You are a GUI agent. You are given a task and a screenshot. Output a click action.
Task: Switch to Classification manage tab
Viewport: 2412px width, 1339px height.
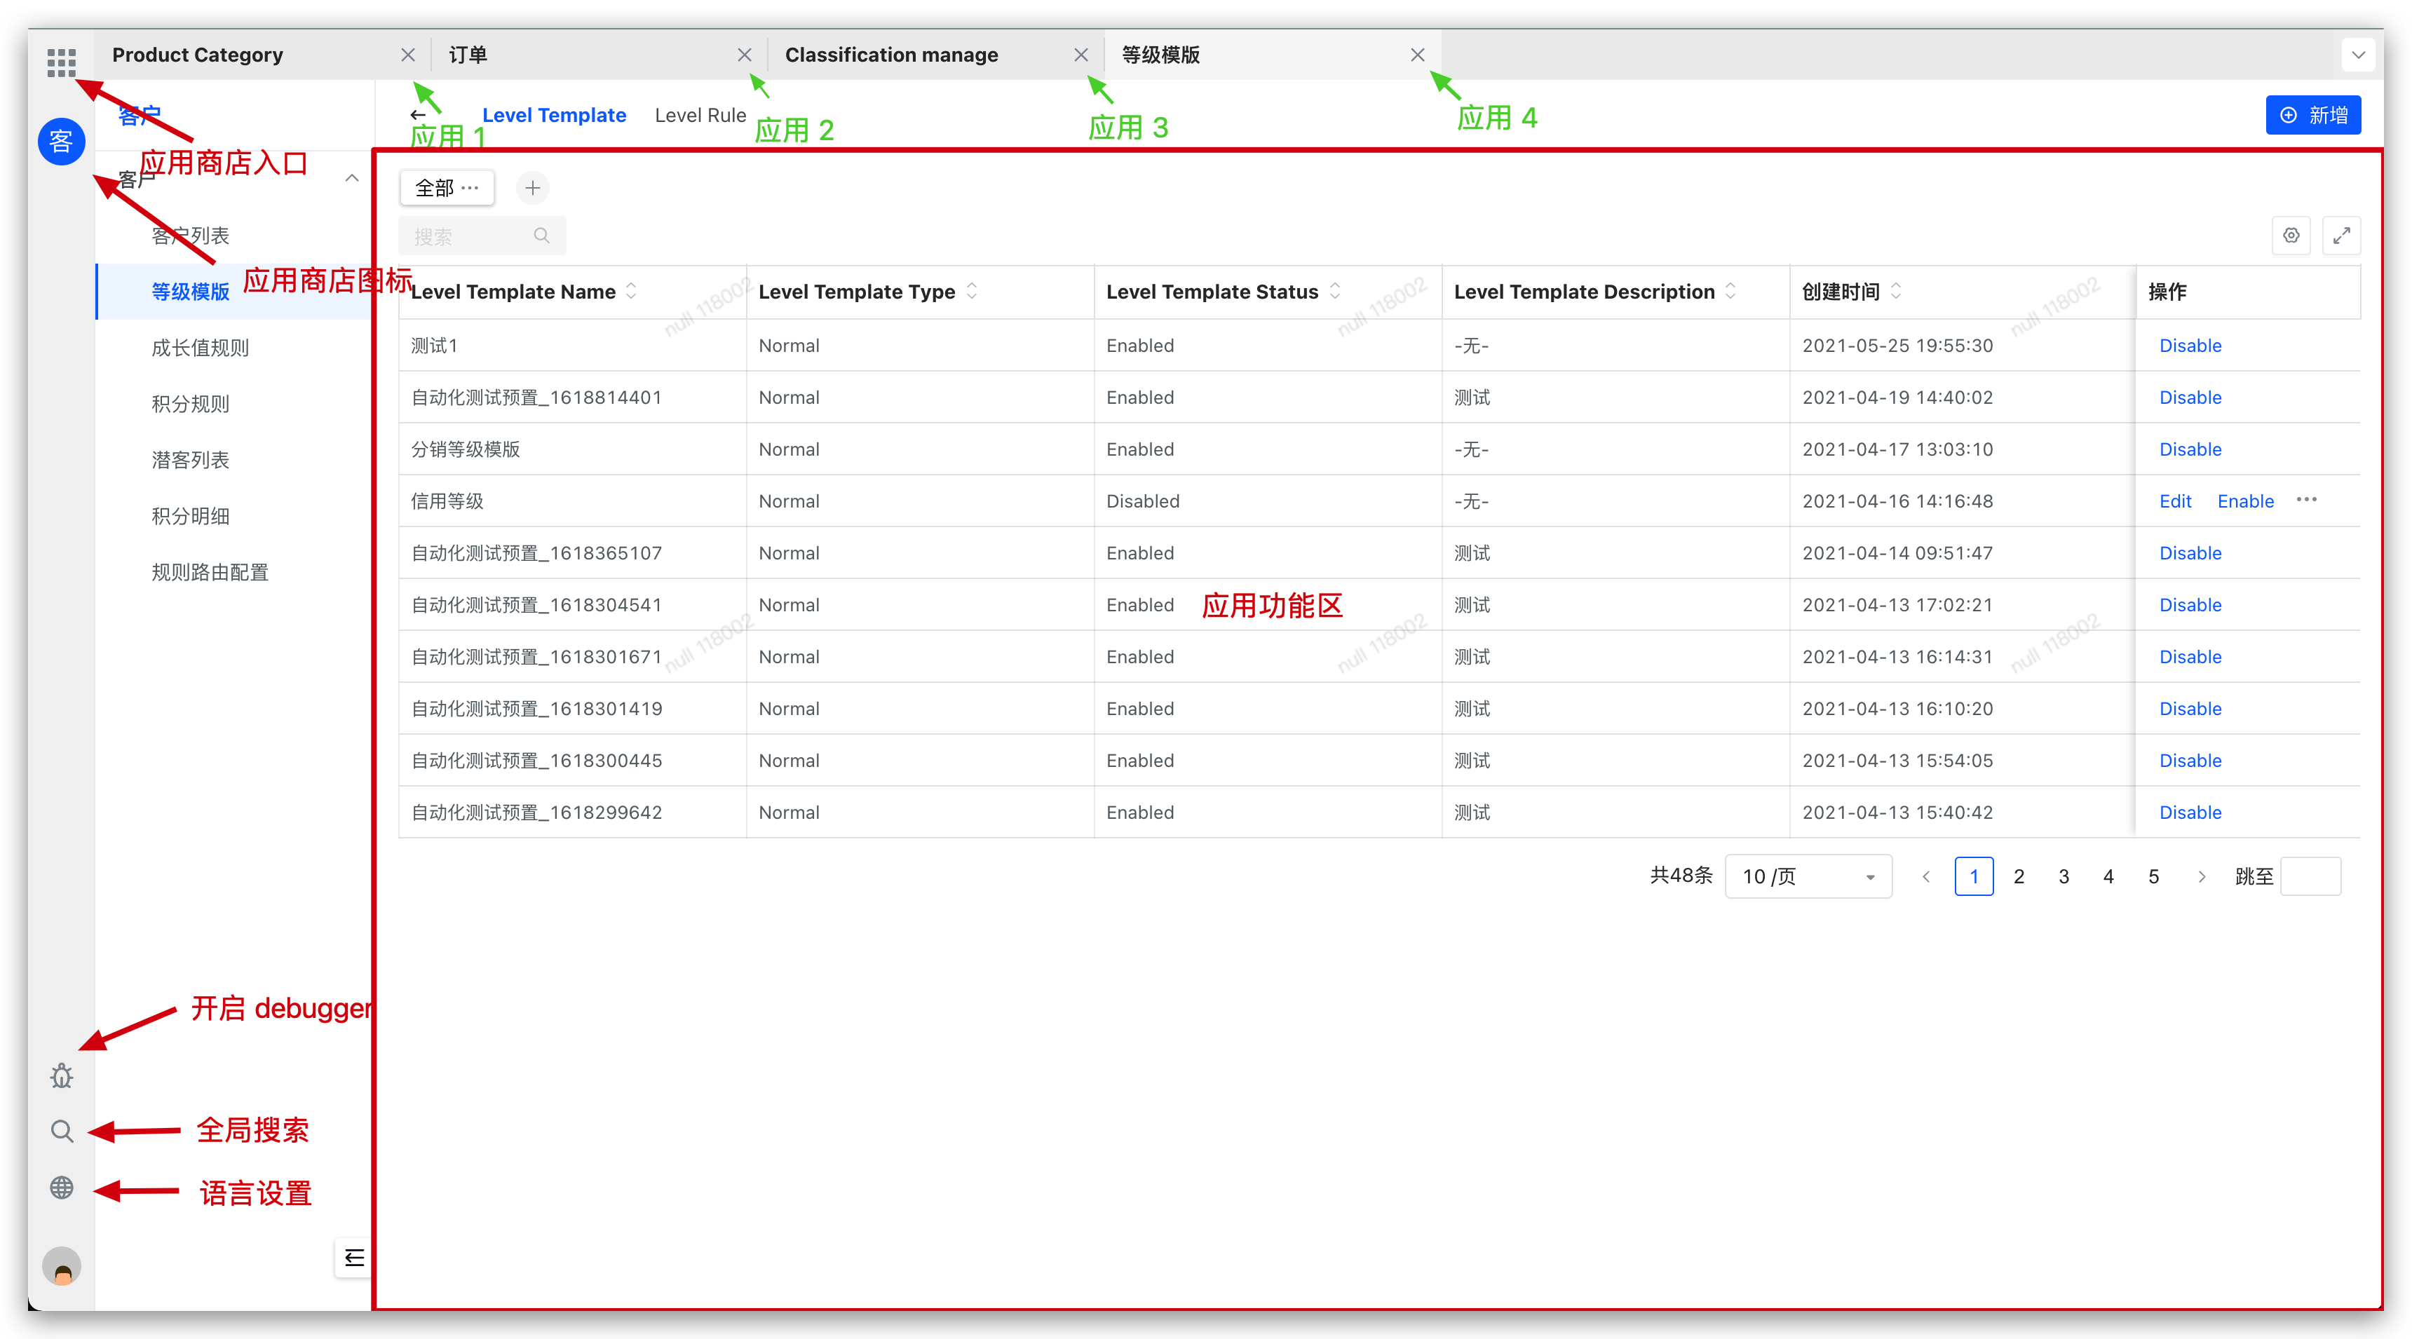[891, 55]
